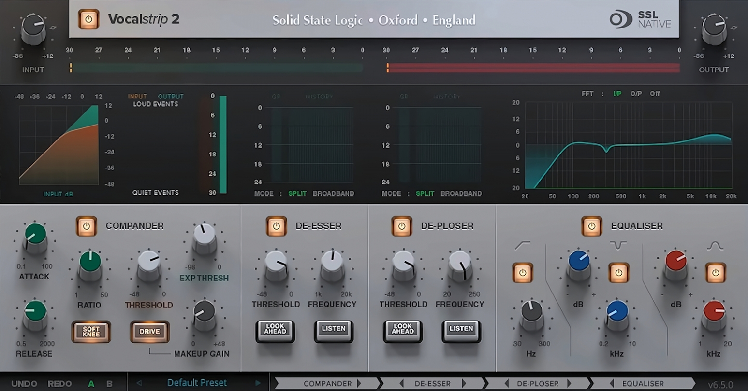Switch off the notch band power icon
Screen dimensions: 748x391
pos(618,273)
